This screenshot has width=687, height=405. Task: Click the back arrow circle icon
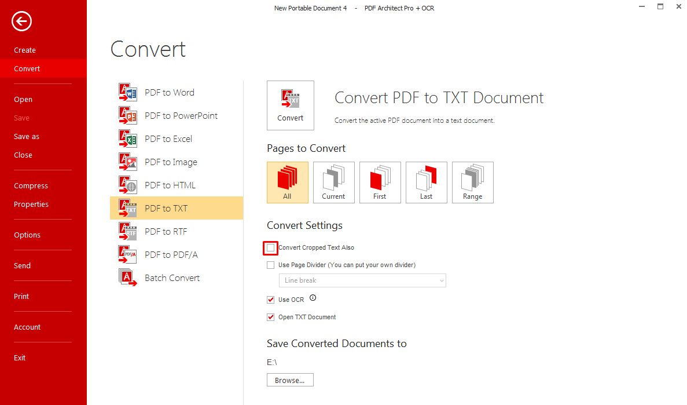tap(21, 21)
